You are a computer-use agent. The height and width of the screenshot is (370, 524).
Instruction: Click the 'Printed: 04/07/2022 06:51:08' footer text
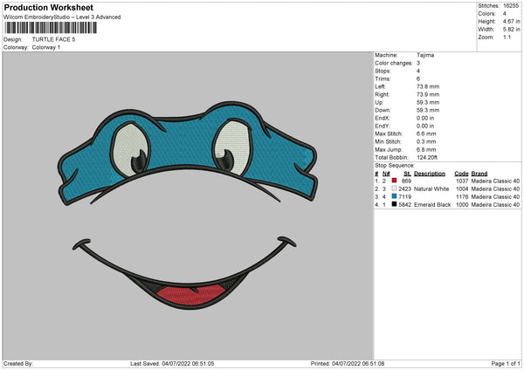click(348, 363)
